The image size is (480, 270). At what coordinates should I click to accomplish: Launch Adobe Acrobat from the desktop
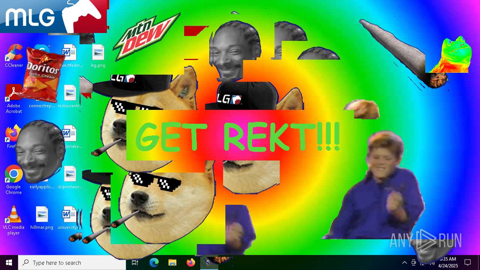click(14, 99)
